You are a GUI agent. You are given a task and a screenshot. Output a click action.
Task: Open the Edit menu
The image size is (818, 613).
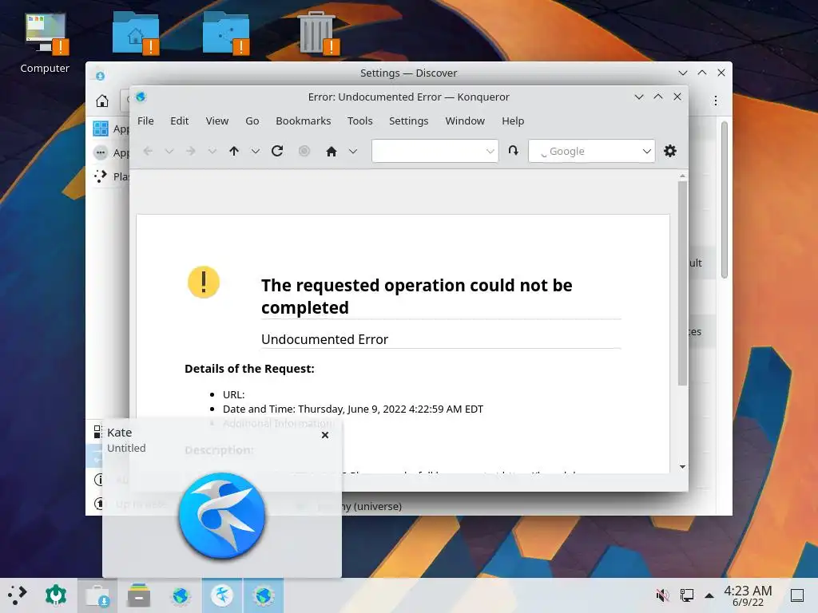pyautogui.click(x=180, y=121)
